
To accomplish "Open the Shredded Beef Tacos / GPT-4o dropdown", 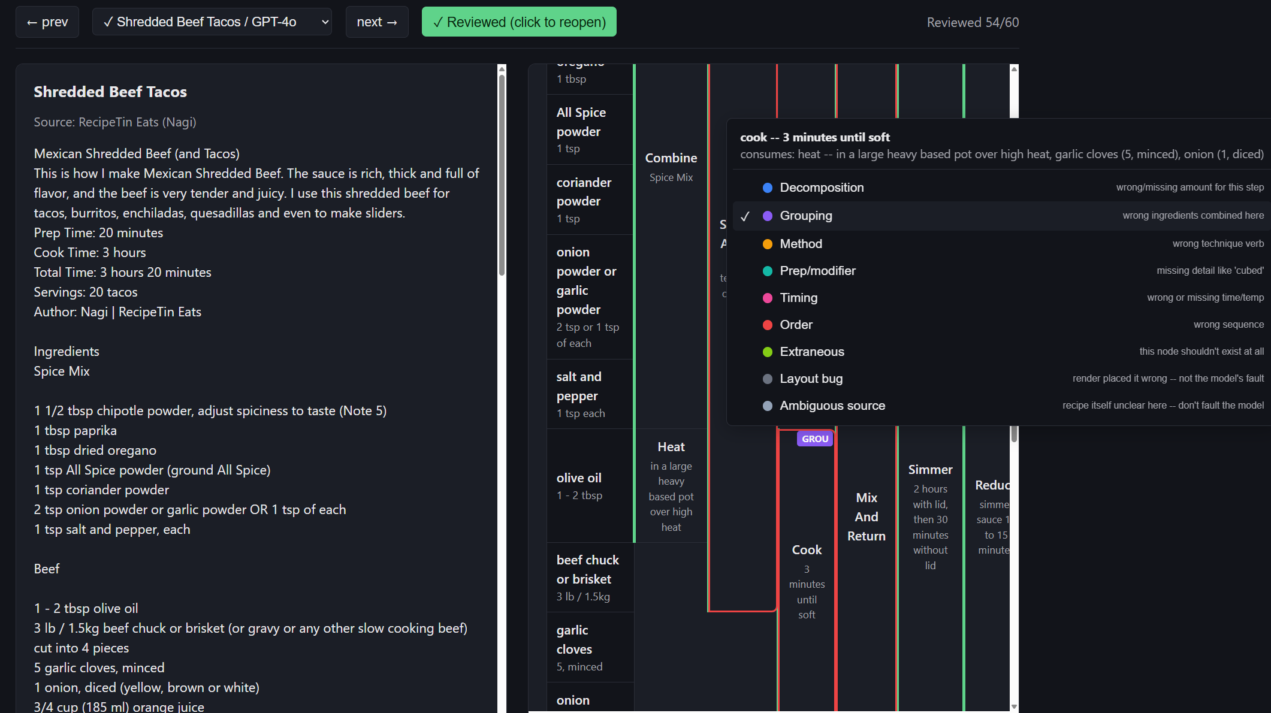I will click(212, 22).
